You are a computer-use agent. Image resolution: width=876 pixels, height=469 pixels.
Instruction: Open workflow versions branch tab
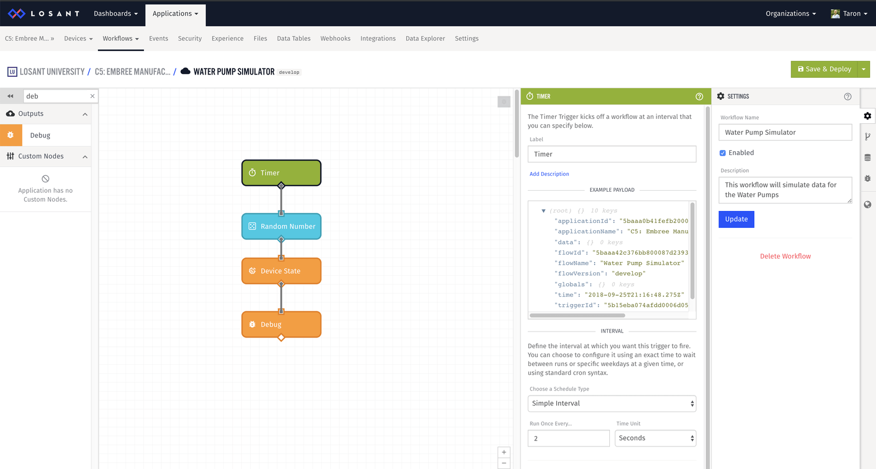click(868, 137)
